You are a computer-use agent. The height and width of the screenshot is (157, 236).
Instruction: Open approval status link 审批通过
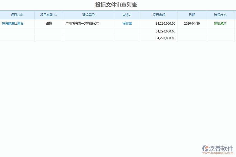[x=221, y=24]
